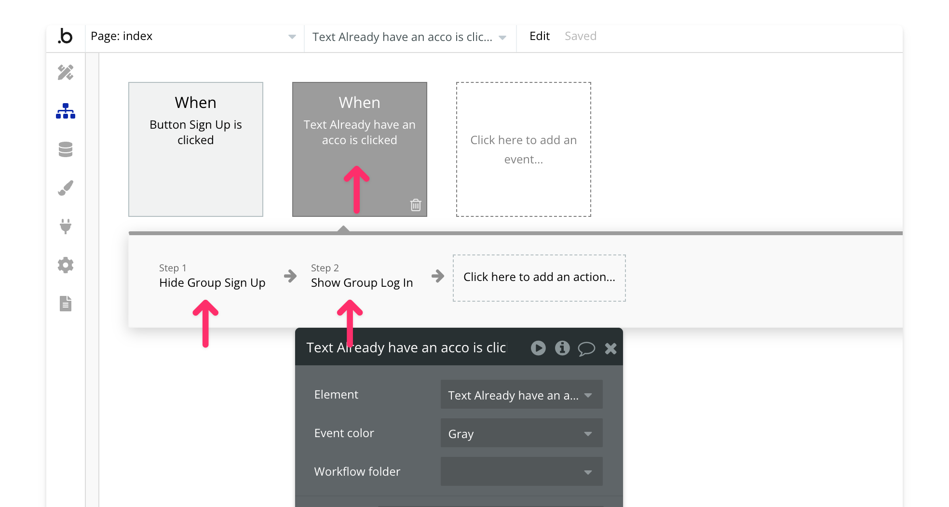Viewport: 949px width, 507px height.
Task: Expand the Workflow folder dropdown
Action: pos(521,472)
